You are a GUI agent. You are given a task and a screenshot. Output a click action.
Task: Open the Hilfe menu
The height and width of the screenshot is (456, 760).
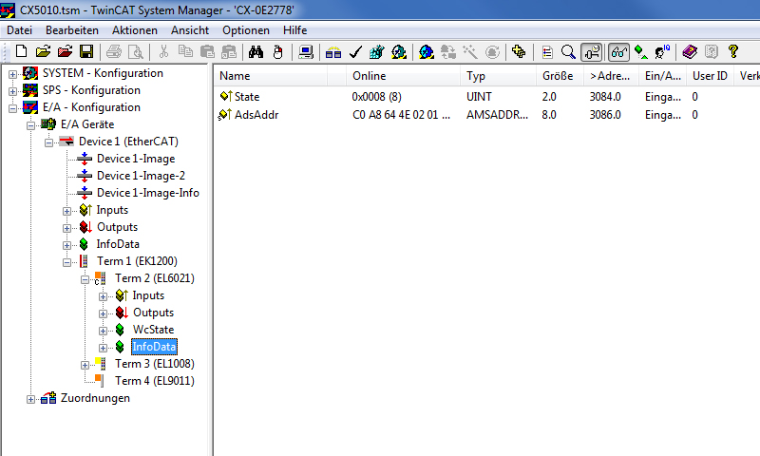coord(295,30)
